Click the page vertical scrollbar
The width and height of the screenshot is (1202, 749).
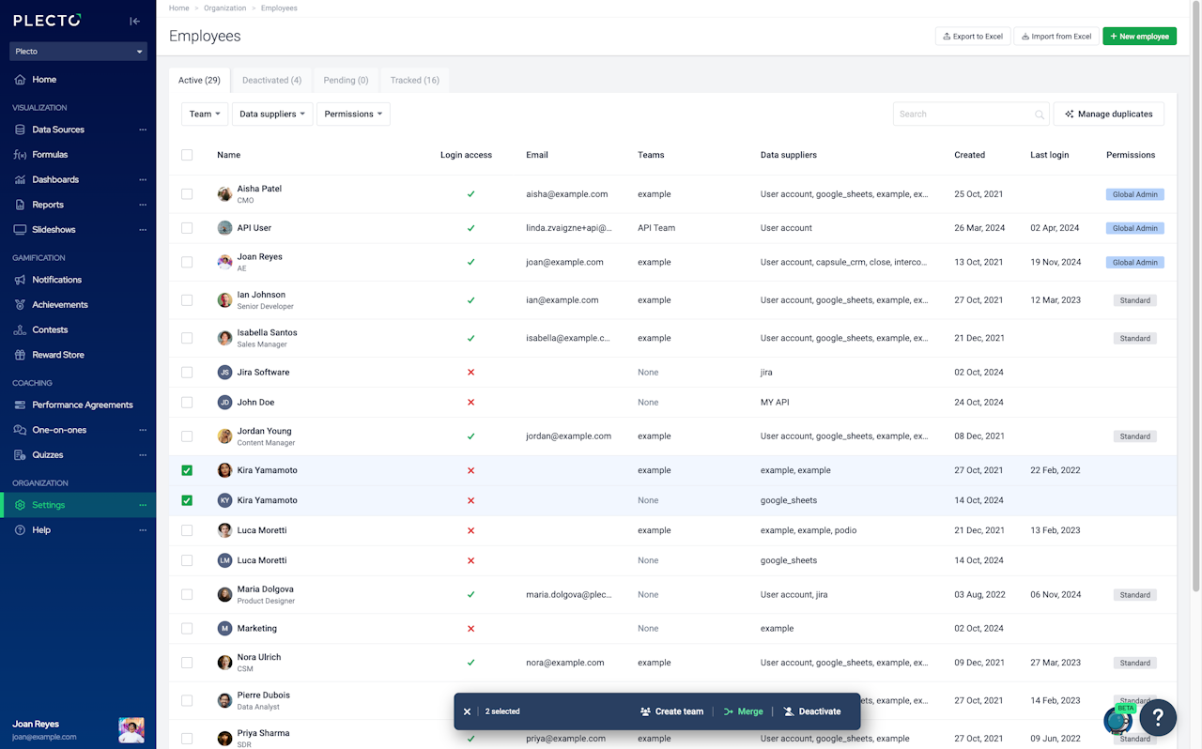click(1195, 282)
